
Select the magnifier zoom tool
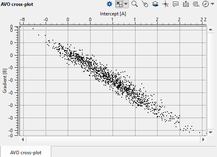click(135, 4)
